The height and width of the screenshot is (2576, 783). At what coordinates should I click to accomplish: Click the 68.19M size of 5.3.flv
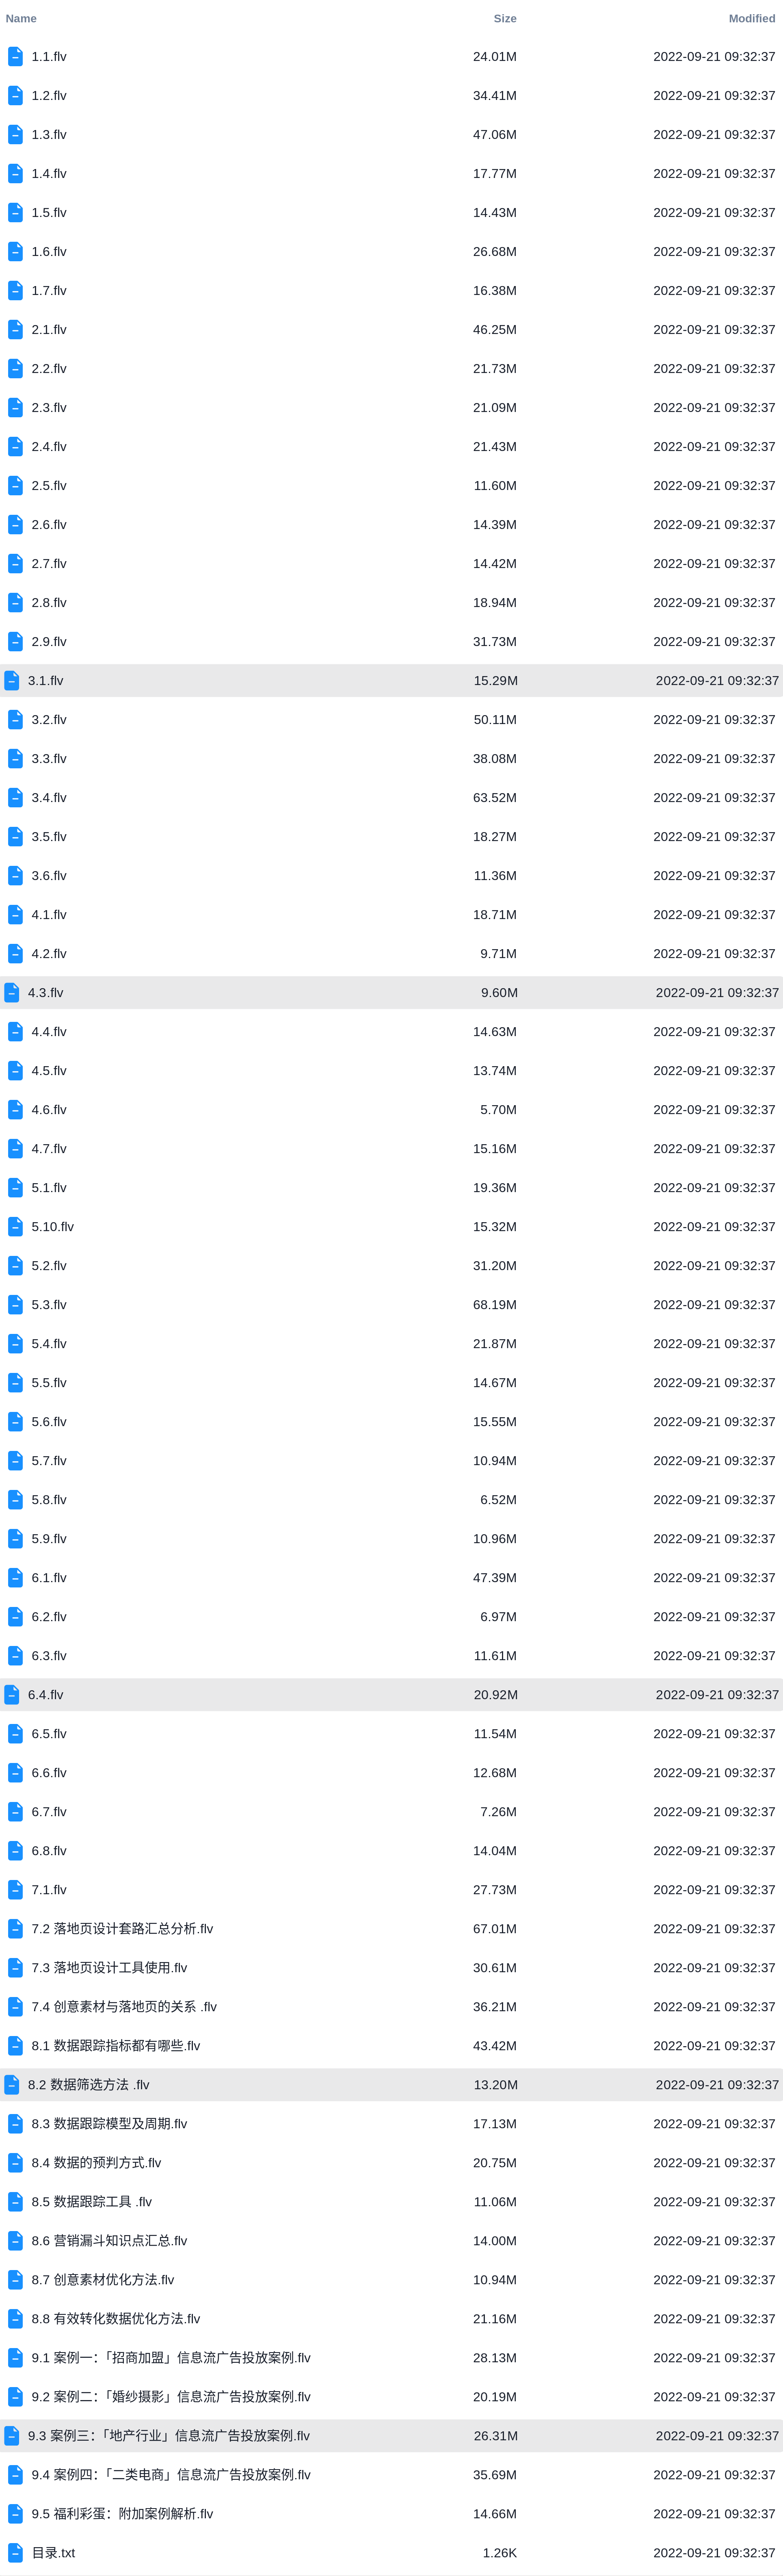[x=495, y=1305]
